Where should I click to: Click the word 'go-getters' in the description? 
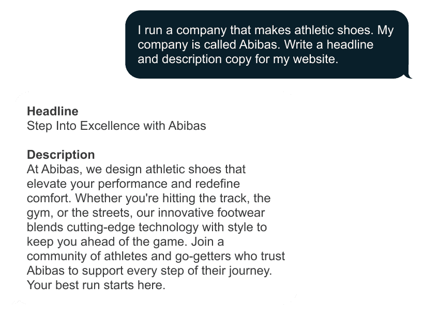pos(203,256)
